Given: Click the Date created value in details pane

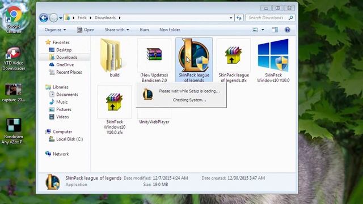Looking at the screenshot, I should click(x=246, y=178).
